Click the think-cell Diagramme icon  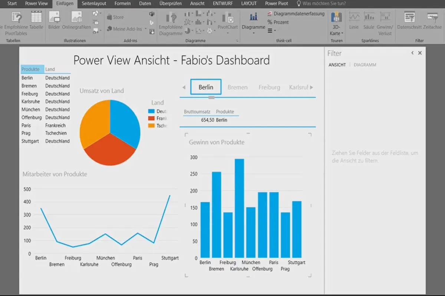point(254,17)
